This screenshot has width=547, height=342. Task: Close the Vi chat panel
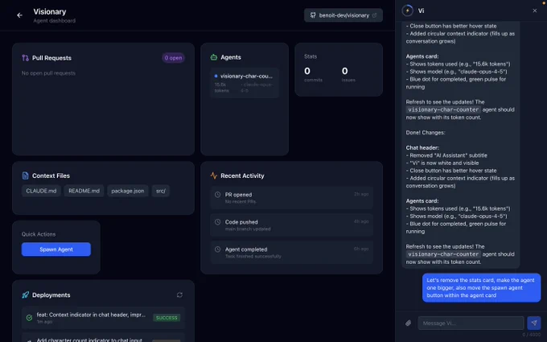(x=535, y=10)
